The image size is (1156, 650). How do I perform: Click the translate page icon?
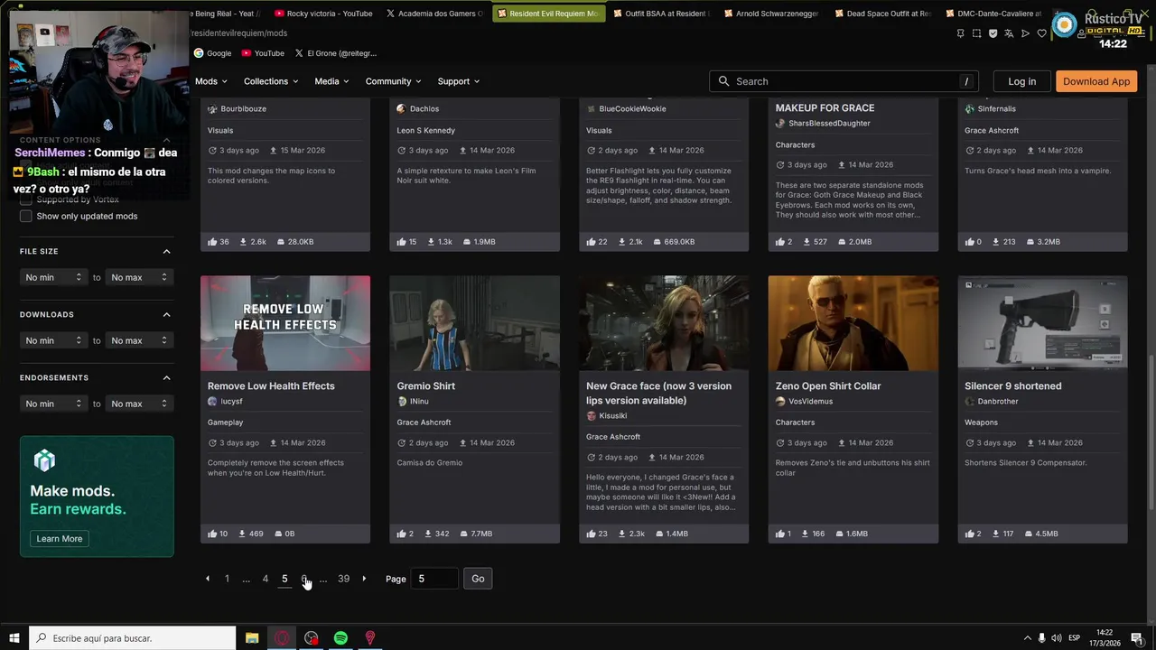1009,33
